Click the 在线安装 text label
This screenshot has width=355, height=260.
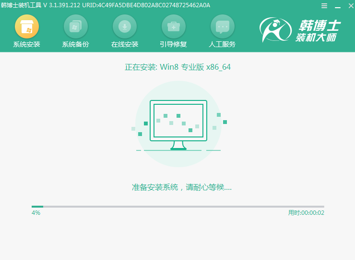(125, 45)
